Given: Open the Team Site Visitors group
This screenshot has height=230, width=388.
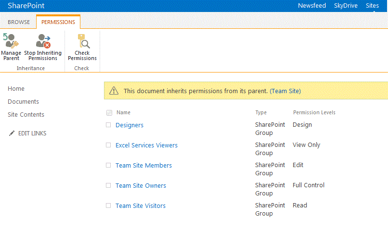Looking at the screenshot, I should (x=141, y=206).
